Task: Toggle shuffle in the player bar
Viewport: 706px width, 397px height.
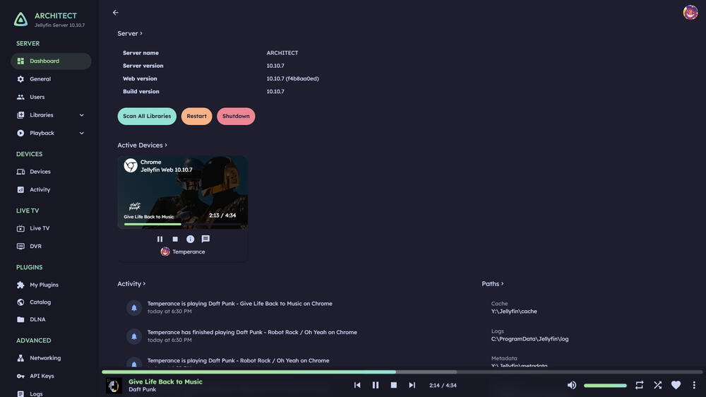Action: 657,385
